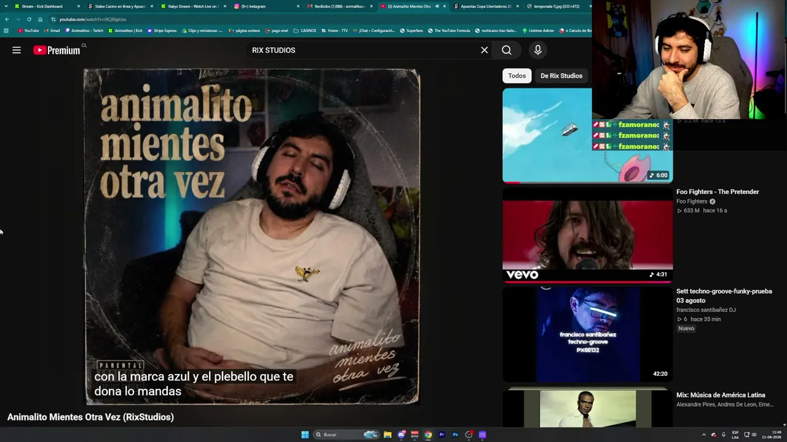Open the techno-groove DJ set thumbnail
This screenshot has height=442, width=787.
[x=588, y=335]
